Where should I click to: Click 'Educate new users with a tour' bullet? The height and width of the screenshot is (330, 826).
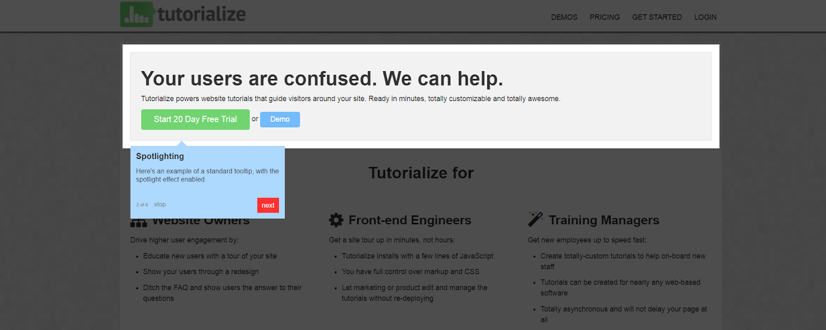[210, 256]
